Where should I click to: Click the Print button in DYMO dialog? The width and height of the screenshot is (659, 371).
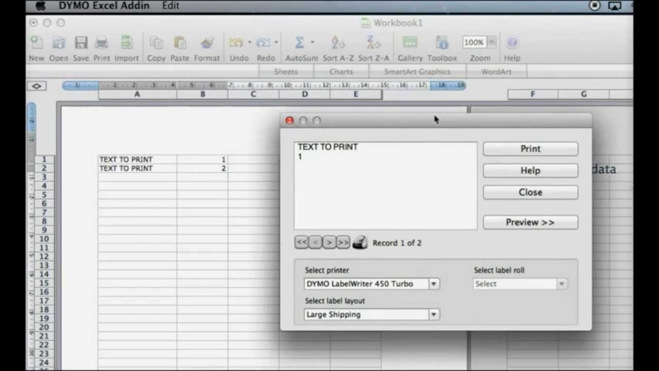[530, 149]
